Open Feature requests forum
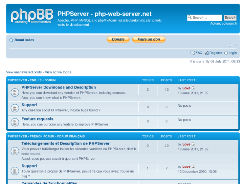Screen dimensions: 246x184 [37, 119]
